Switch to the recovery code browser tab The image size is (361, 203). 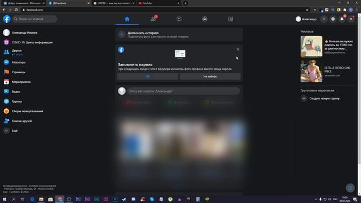(x=113, y=3)
